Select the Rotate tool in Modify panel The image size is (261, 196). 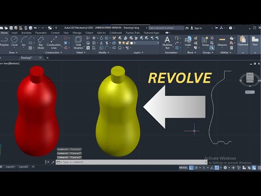(102, 38)
